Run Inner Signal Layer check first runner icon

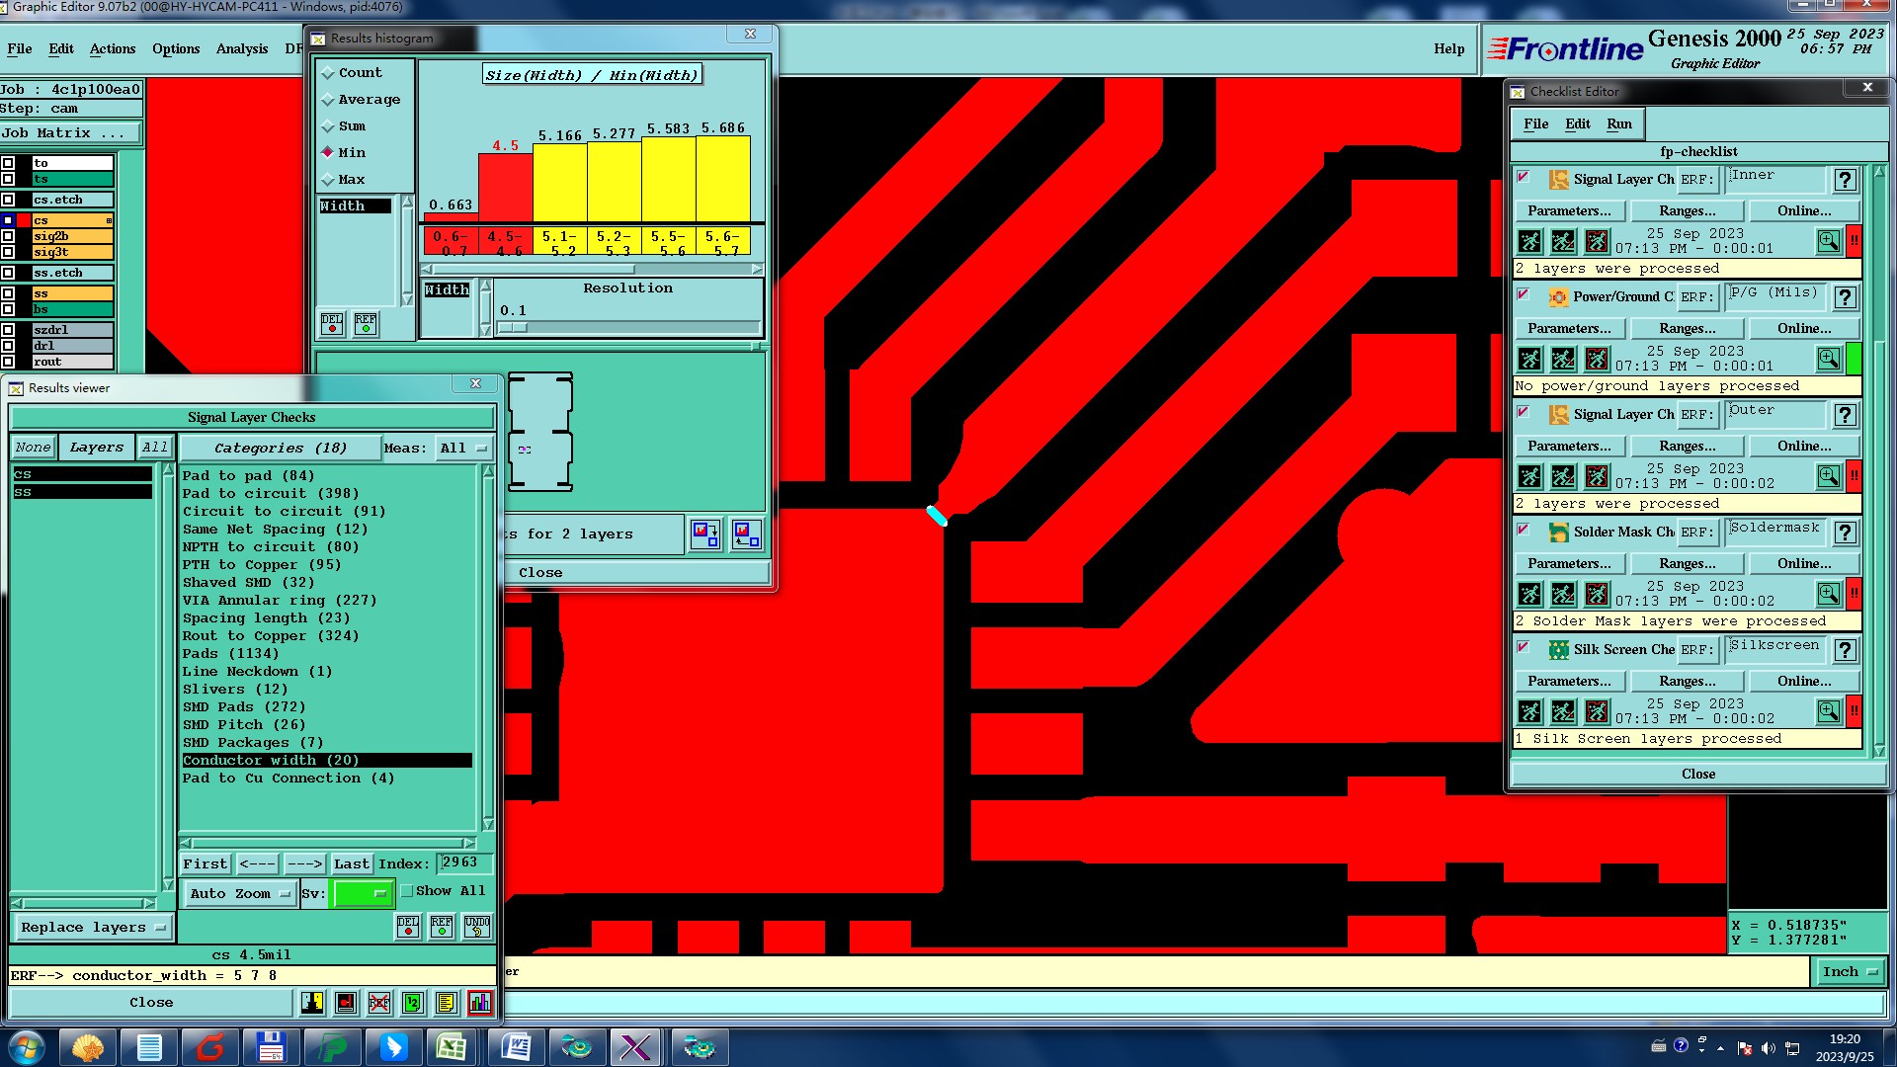pos(1529,241)
